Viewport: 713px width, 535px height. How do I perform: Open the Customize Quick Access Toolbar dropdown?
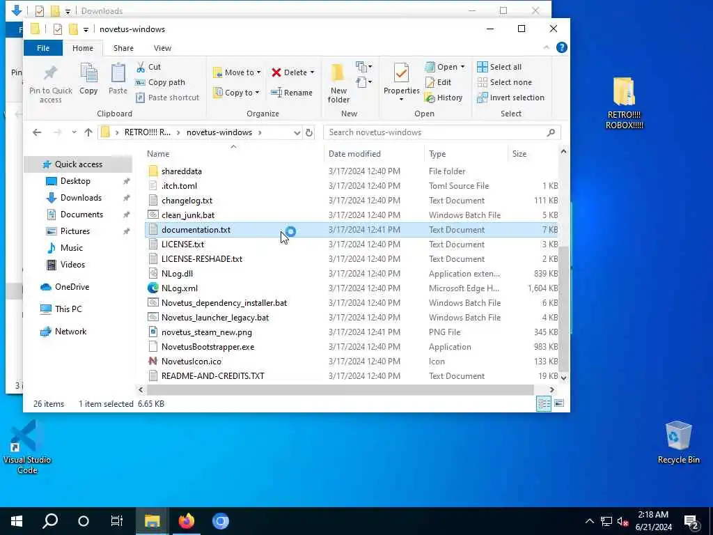[x=86, y=29]
